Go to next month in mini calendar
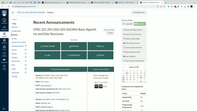The image size is (197, 111). (144, 67)
